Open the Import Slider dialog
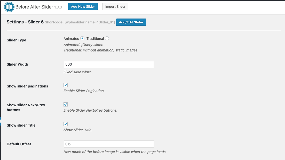This screenshot has width=285, height=160. [115, 7]
